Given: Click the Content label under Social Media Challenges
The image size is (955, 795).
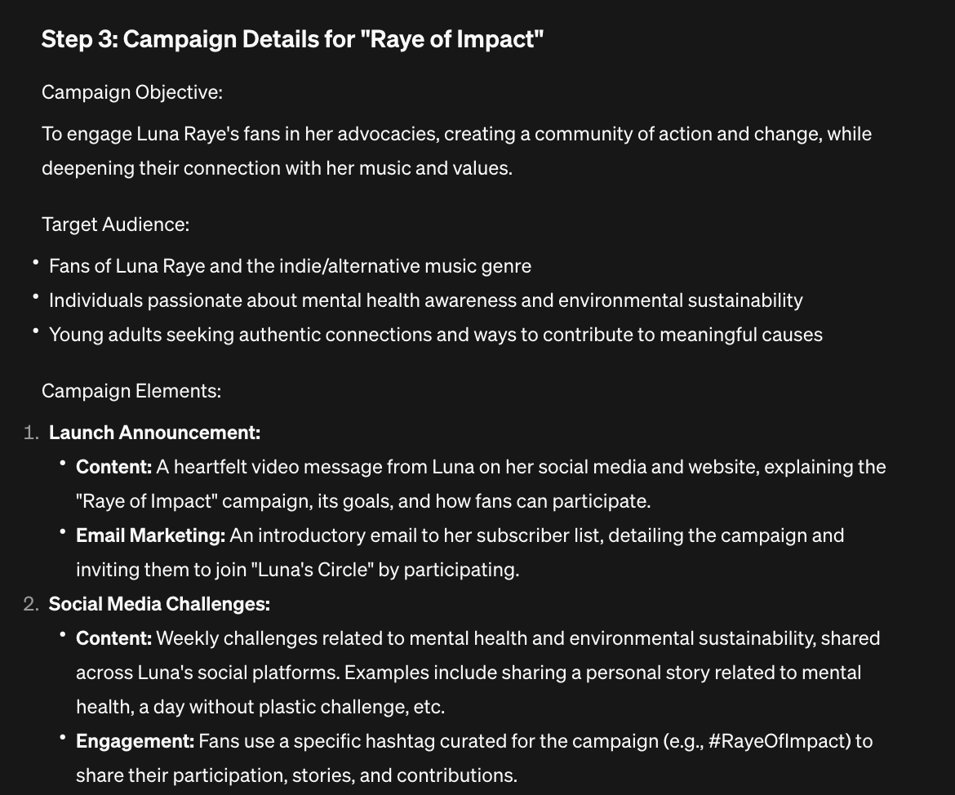Looking at the screenshot, I should click(x=114, y=638).
